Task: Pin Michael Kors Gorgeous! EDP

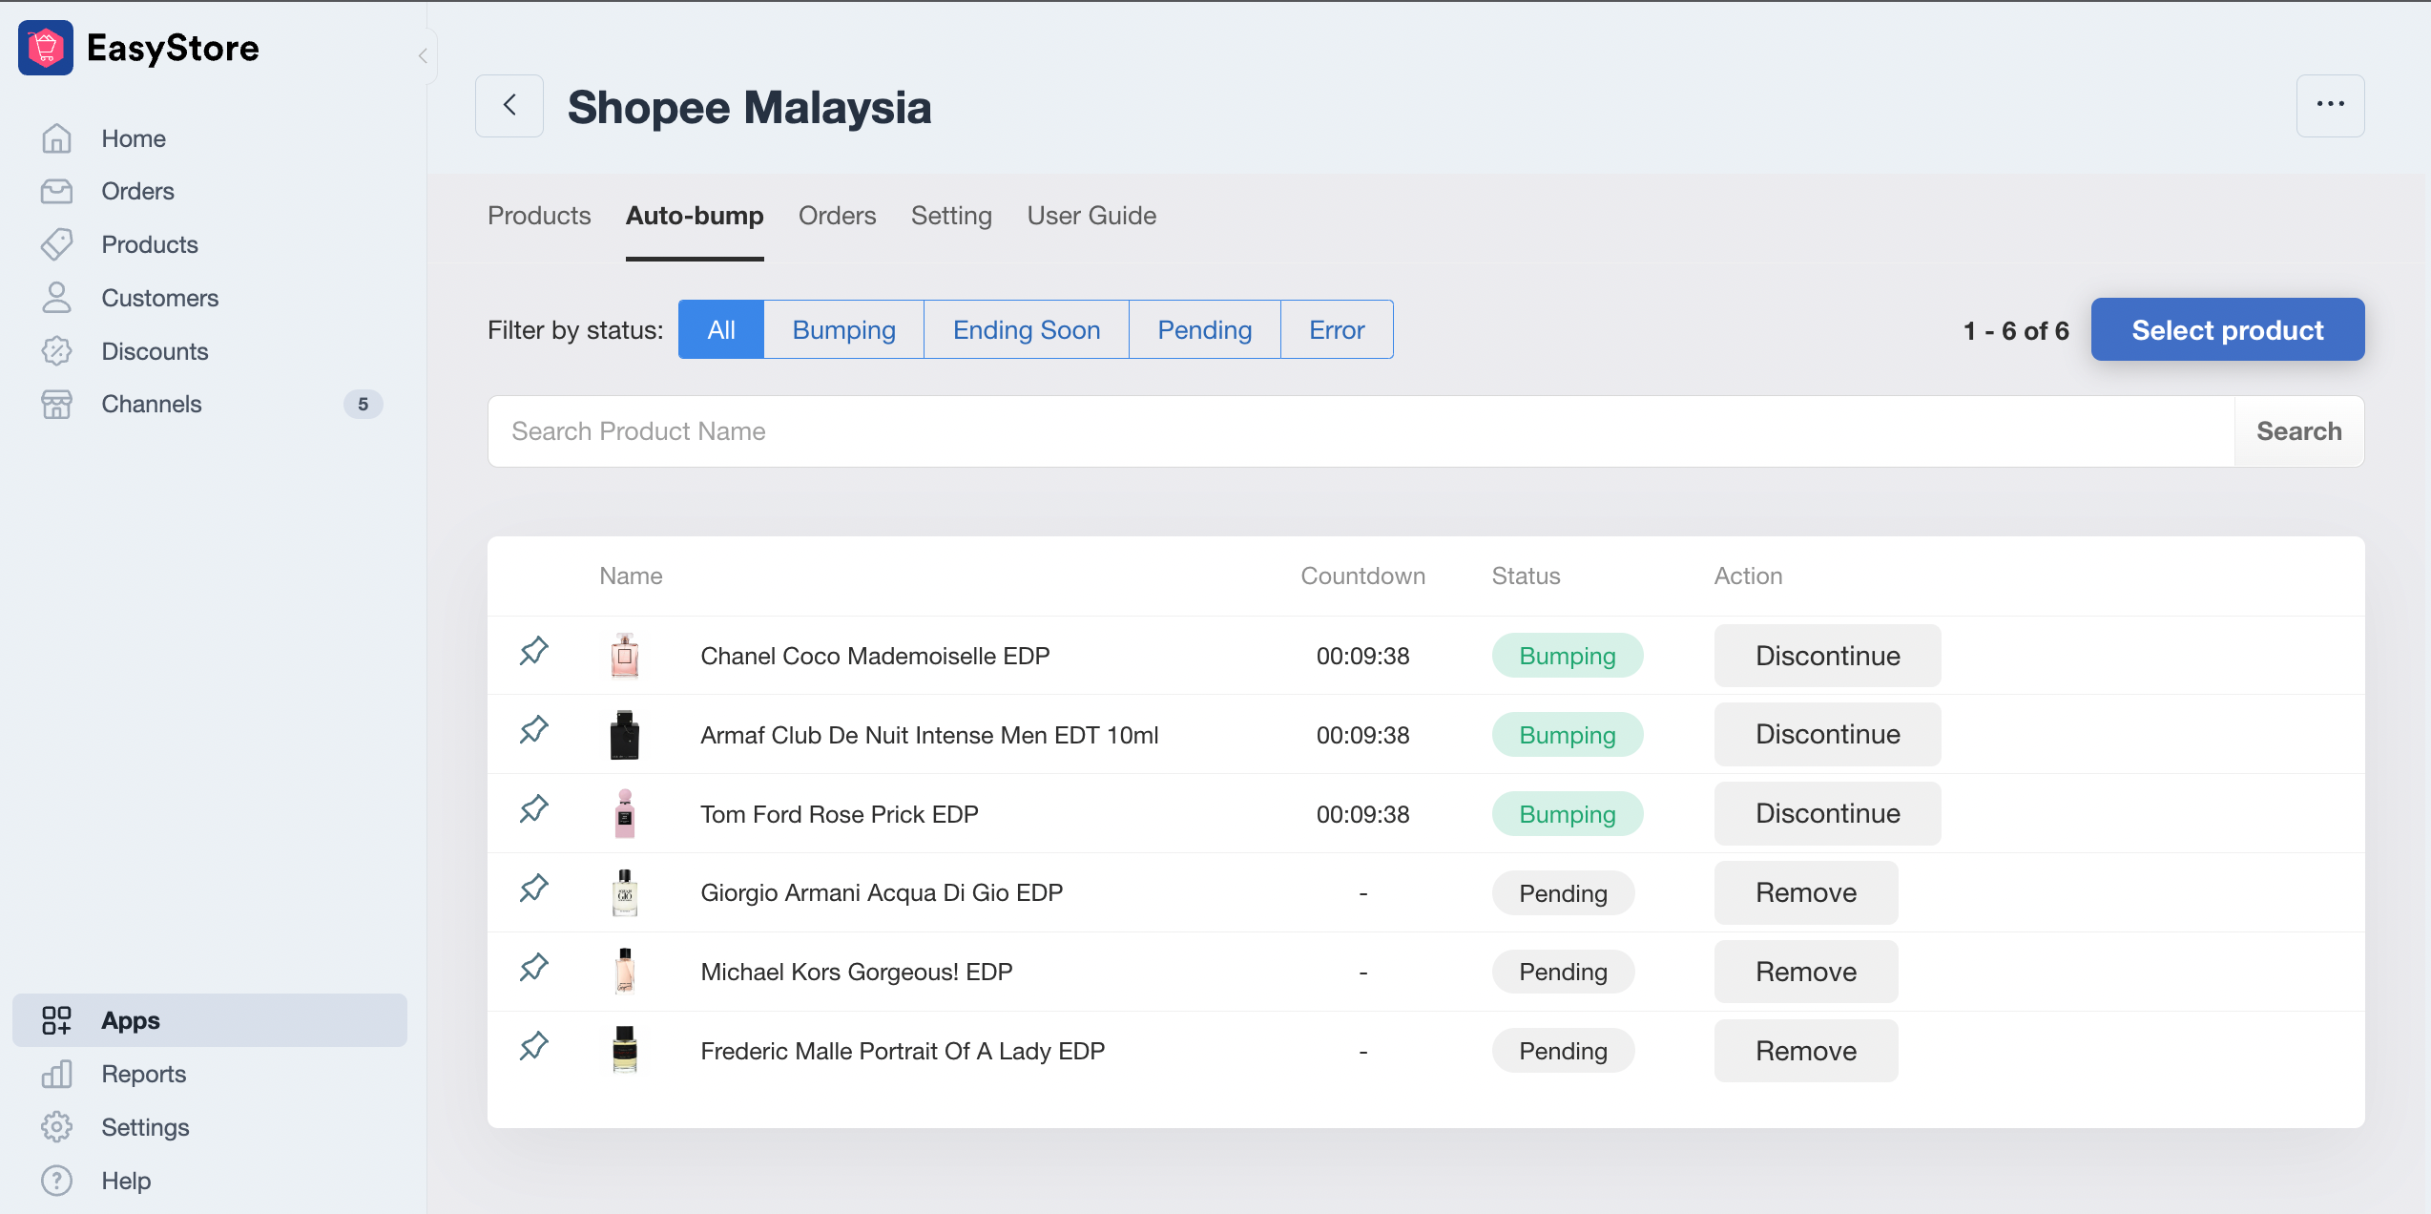Action: 534,969
